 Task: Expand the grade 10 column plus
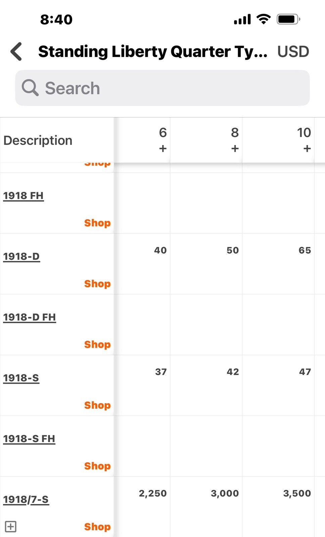307,148
